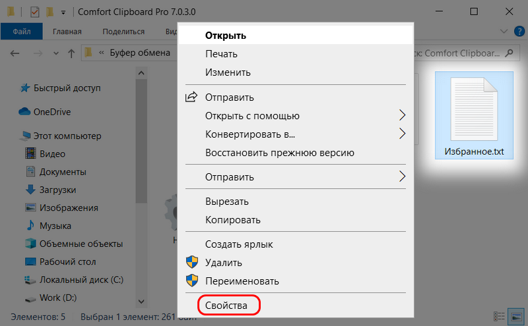Click the Back navigation arrow
528x326 pixels.
[x=15, y=53]
